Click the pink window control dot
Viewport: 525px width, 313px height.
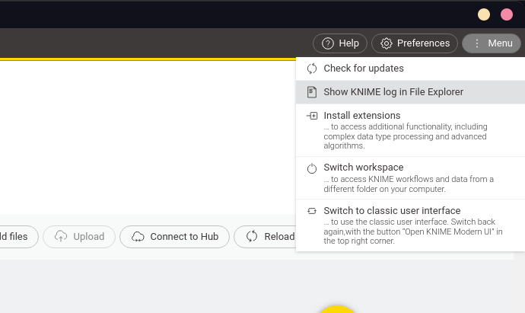[507, 14]
